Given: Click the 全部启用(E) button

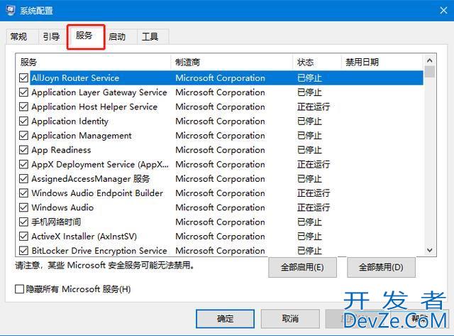Looking at the screenshot, I should point(302,267).
